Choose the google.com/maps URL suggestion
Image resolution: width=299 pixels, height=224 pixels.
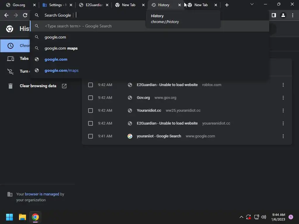click(x=150, y=71)
